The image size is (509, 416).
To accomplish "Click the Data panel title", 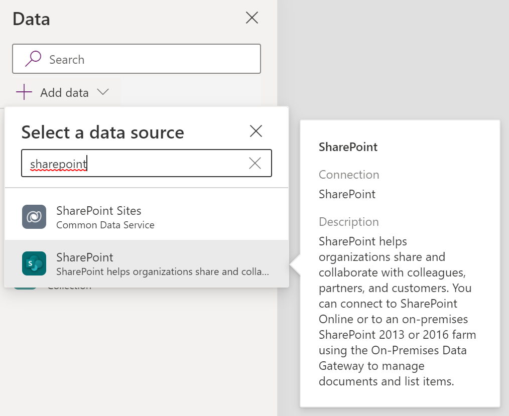I will 31,19.
